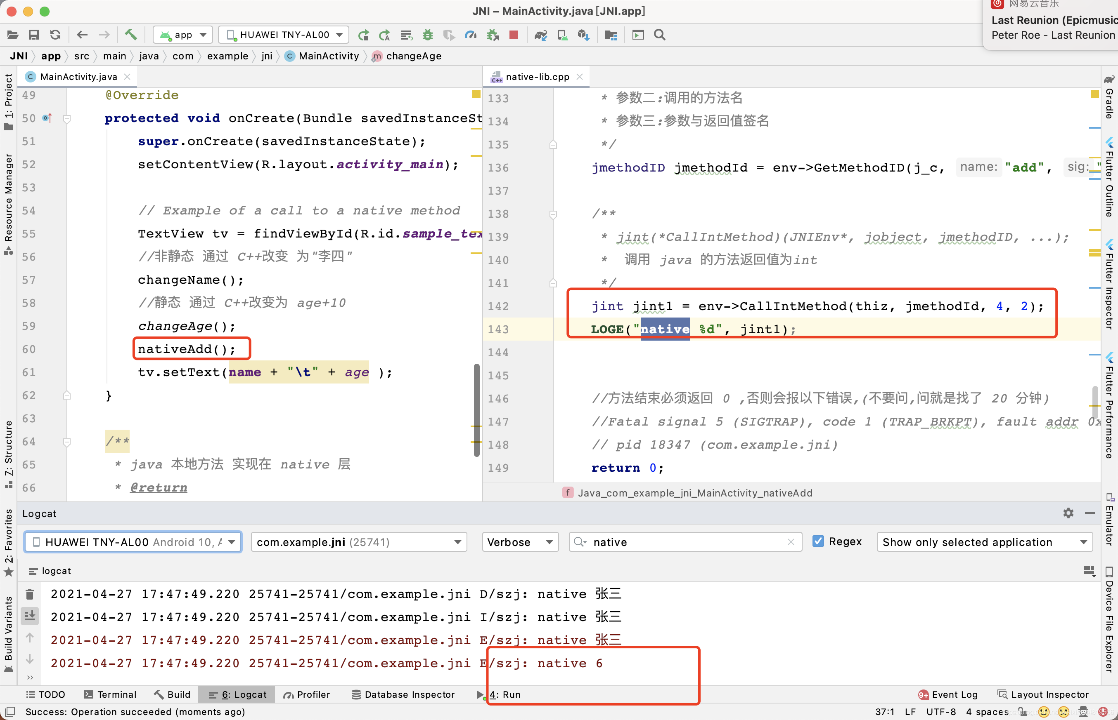This screenshot has height=720, width=1118.
Task: Open HUAWEI TNY-AL00 device dropdown in toolbar
Action: [284, 35]
